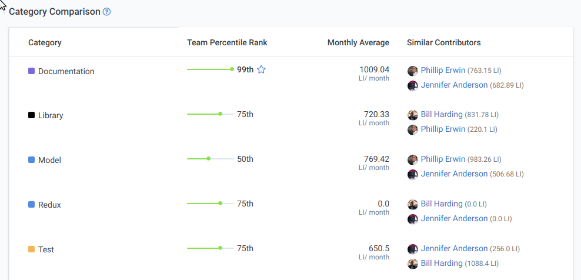This screenshot has width=581, height=280.
Task: Click the purple Documentation category swatch
Action: pos(32,71)
